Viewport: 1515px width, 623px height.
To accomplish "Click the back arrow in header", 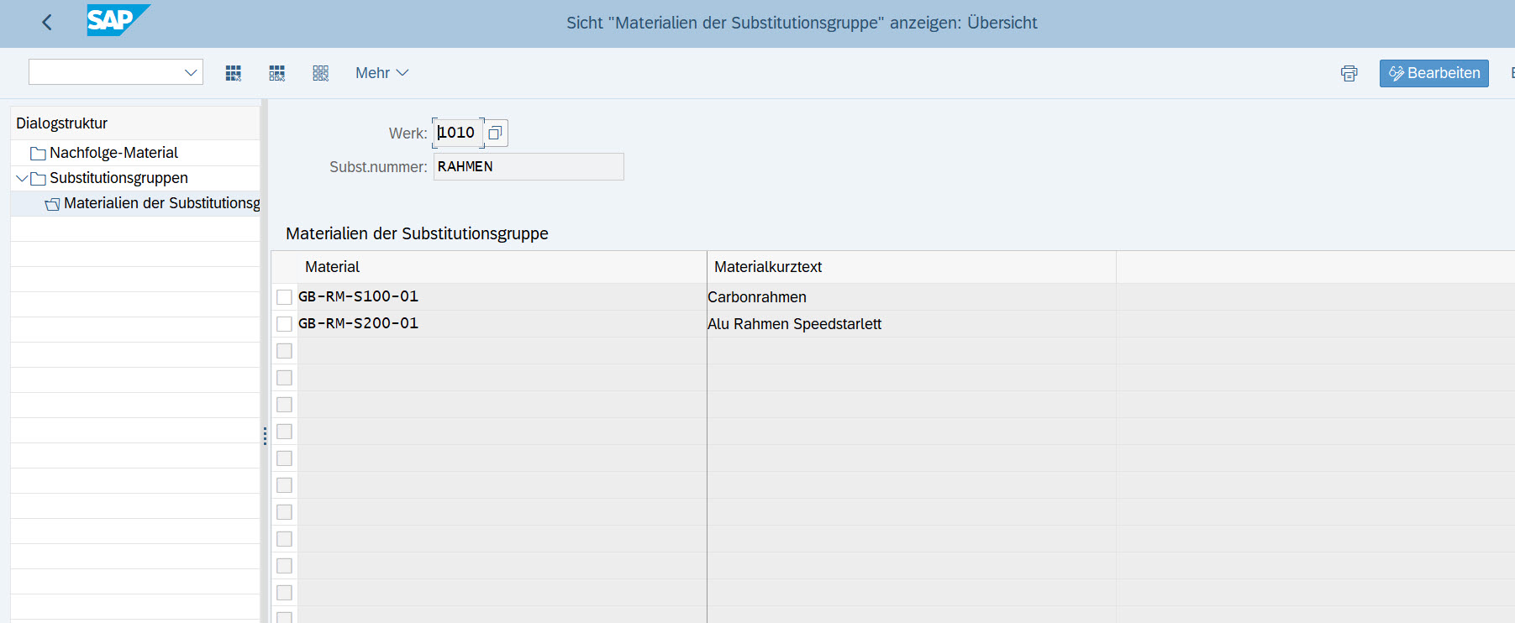I will click(x=47, y=23).
